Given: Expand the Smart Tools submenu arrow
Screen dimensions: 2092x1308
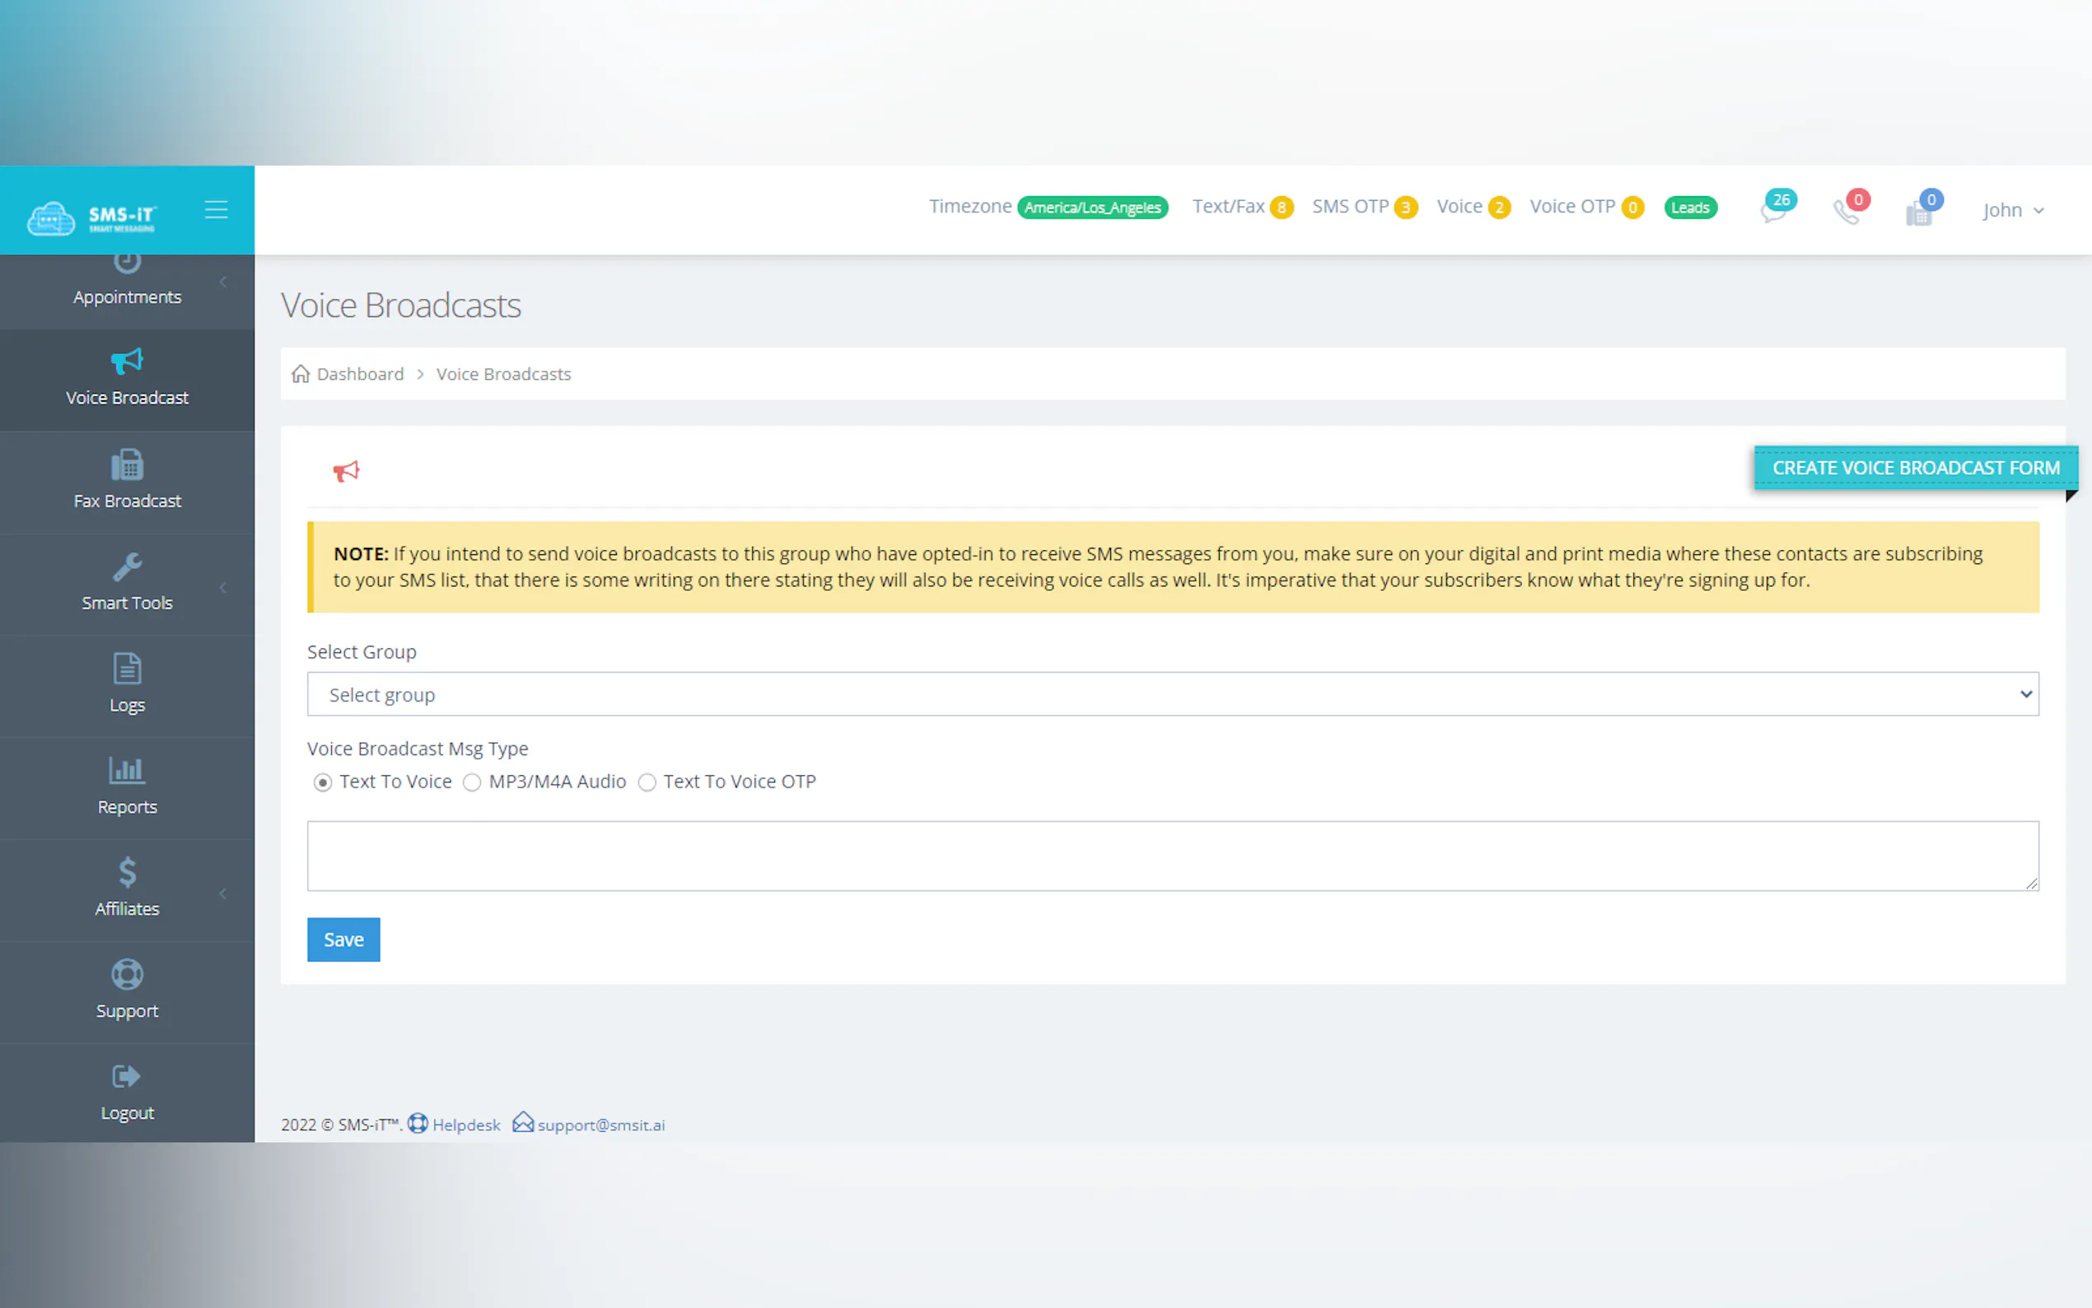Looking at the screenshot, I should click(x=223, y=587).
